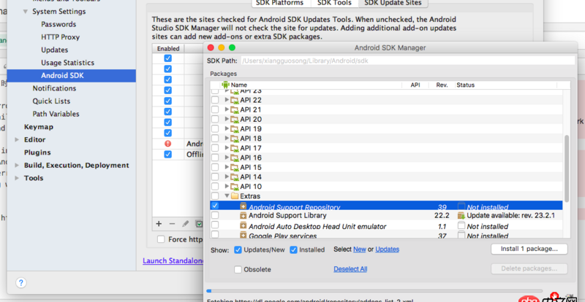
Task: Toggle the Offline update site Enabled checkbox
Action: (168, 154)
